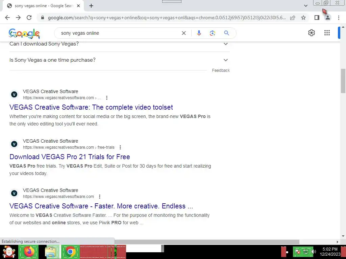Open the volume control in the tray
346x259 pixels.
tap(313, 252)
